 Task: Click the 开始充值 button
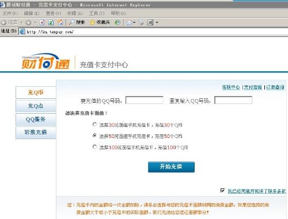coord(171,167)
